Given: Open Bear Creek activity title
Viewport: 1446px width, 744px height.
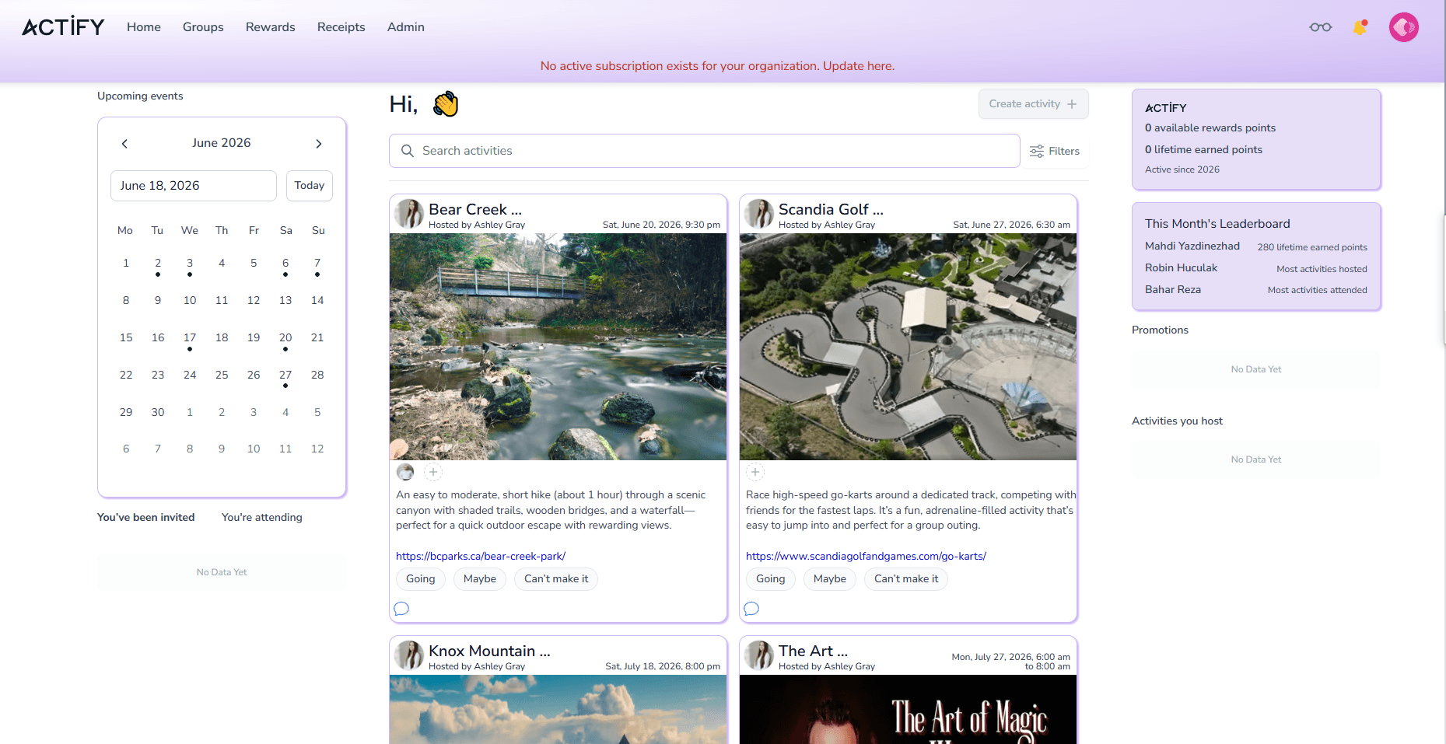Looking at the screenshot, I should (x=475, y=209).
